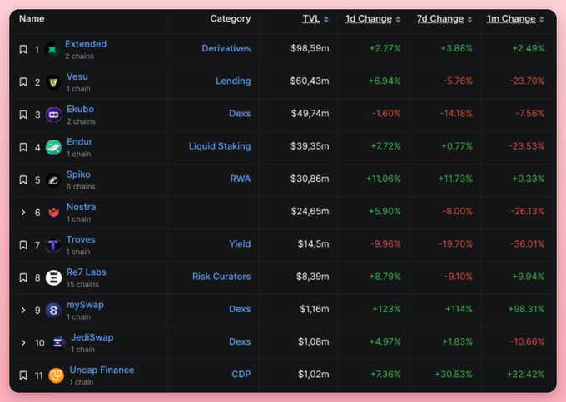
Task: Click the Troves protocol logo icon
Action: click(53, 245)
